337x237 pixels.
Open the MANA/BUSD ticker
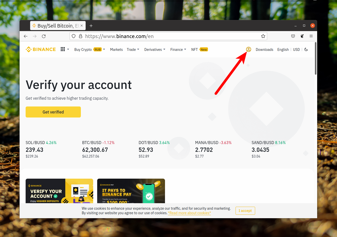213,149
